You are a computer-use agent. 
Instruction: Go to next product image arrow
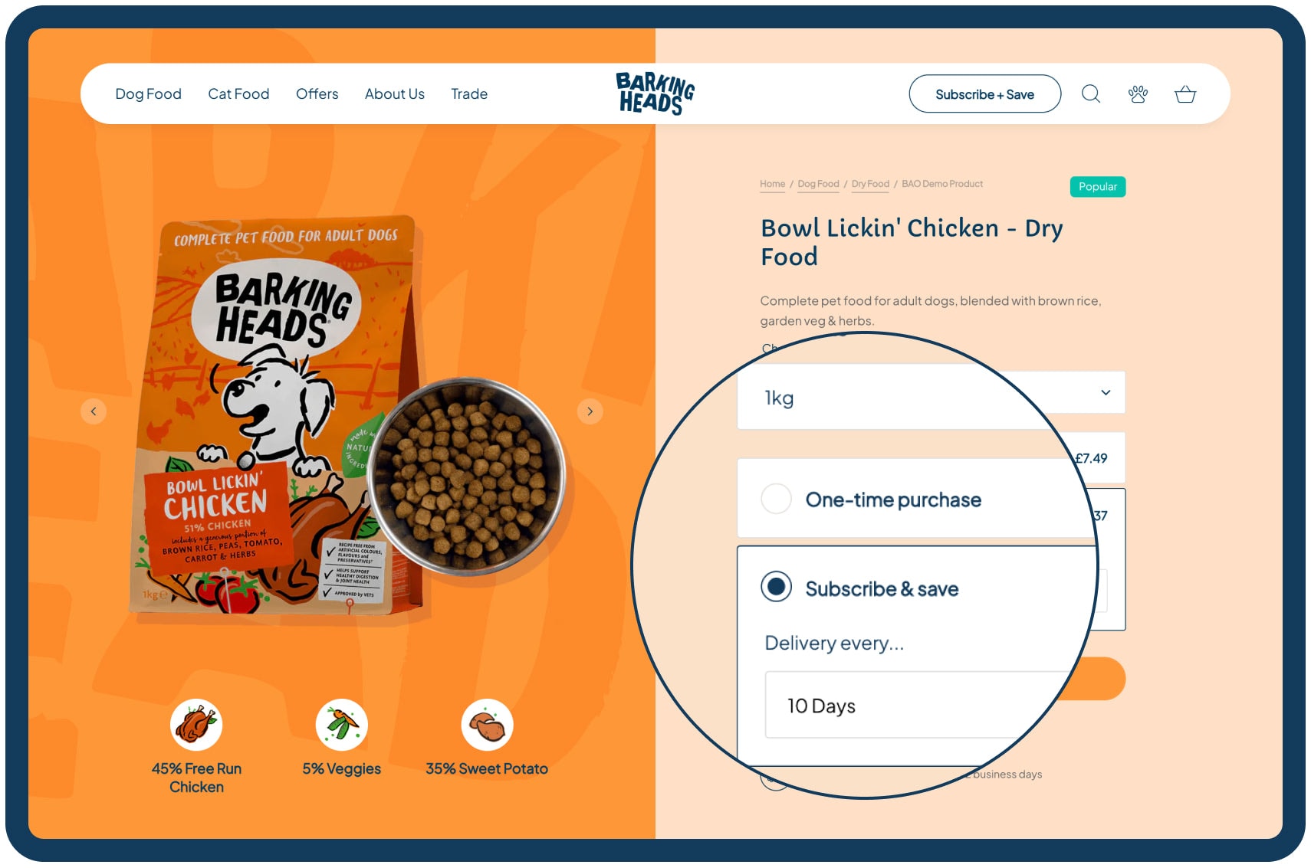[x=590, y=411]
